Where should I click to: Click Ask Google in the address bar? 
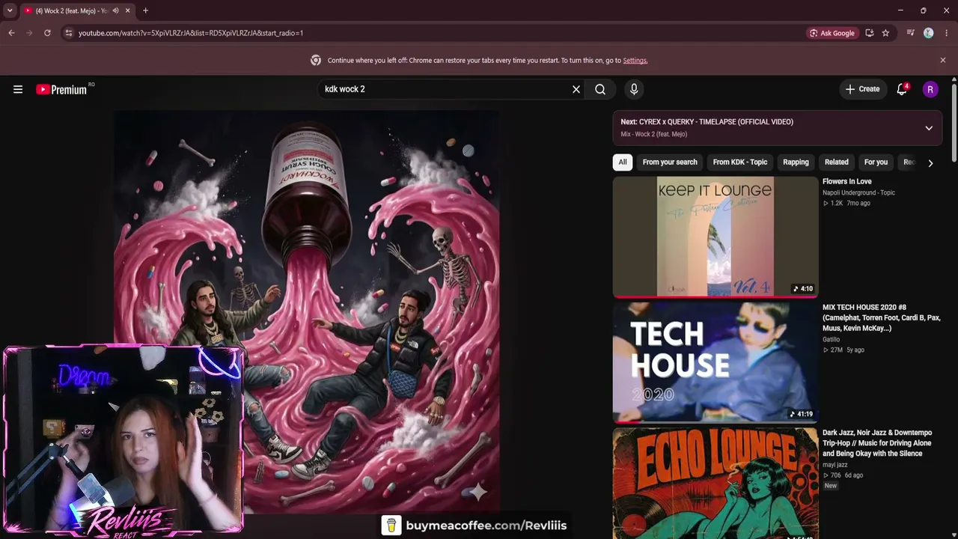[x=832, y=33]
